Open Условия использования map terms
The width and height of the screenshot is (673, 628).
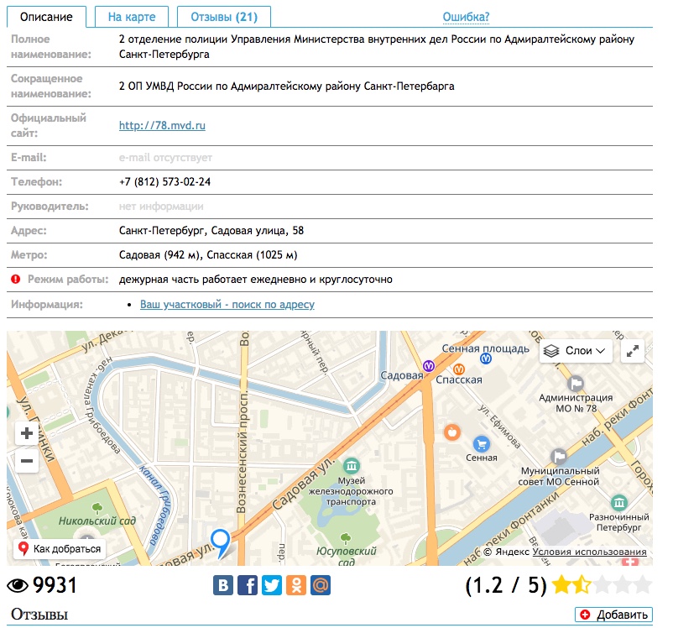point(589,552)
